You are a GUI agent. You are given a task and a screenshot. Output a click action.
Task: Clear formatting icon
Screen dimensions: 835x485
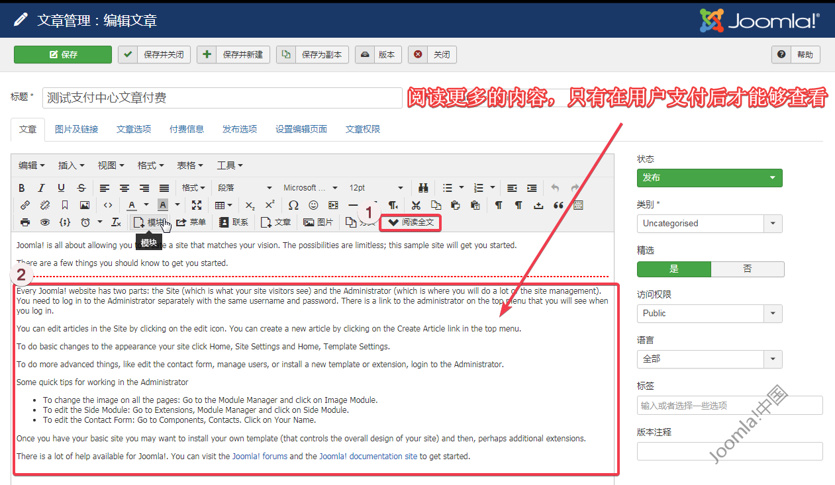tap(116, 222)
